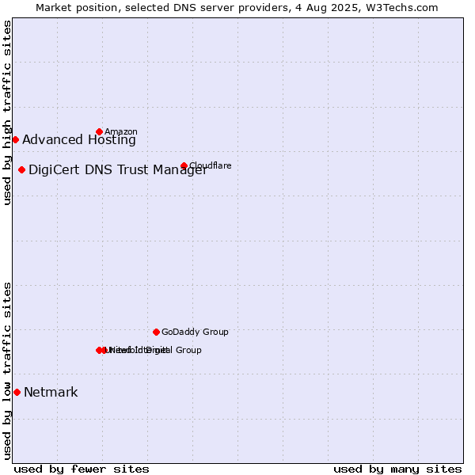Click the Amazon data point marker
The image size is (475, 475).
coord(100,131)
